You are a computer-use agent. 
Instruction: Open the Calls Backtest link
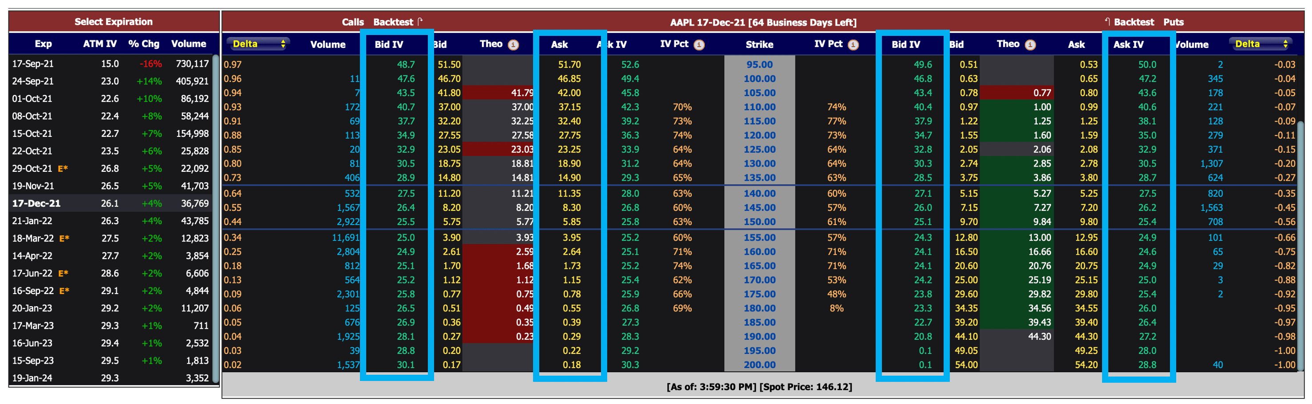pos(393,22)
